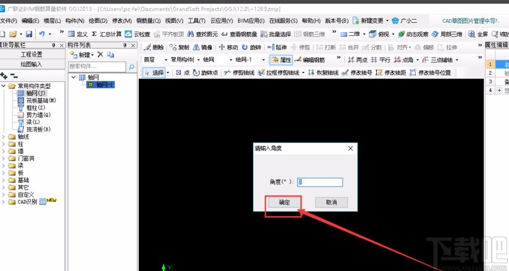Open the 工具(T) menu
This screenshot has width=509, height=271.
[x=196, y=21]
